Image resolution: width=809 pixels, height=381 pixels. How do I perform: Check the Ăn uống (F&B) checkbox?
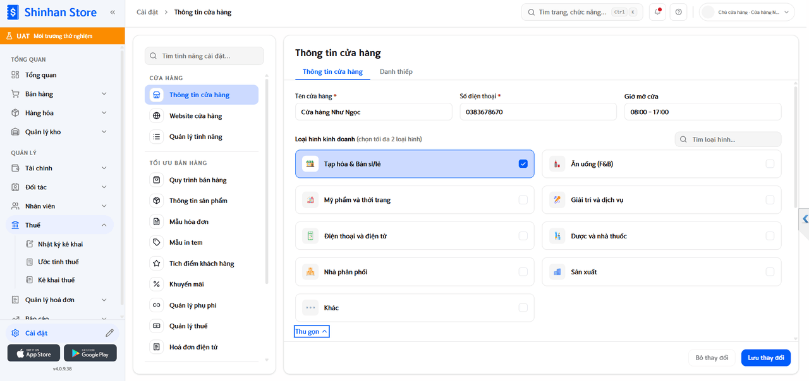tap(769, 164)
